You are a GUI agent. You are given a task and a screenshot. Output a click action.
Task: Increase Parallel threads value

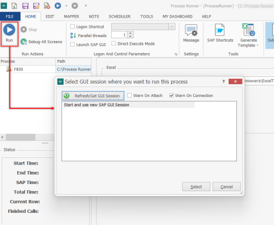(130, 33)
